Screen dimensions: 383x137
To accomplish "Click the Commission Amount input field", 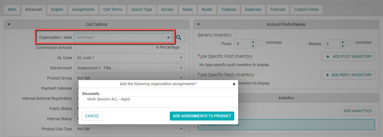I will point(108,48).
